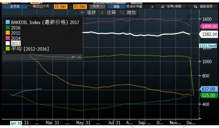219x128 pixels.
Task: Open 图表选项 chart options
Action: pos(203,7)
